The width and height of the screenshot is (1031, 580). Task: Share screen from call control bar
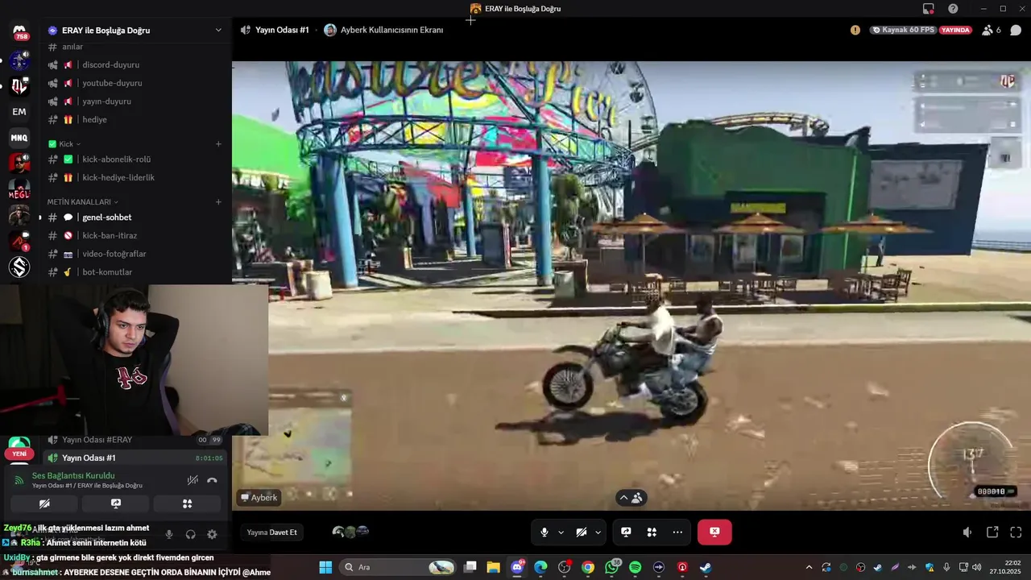pos(626,532)
